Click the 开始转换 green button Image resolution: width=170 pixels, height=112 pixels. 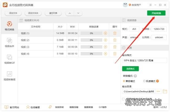tap(156, 13)
